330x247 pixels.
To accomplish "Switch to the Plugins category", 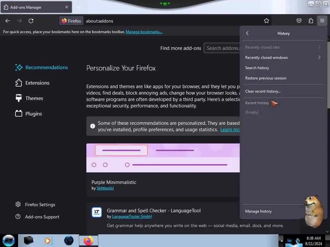I will (29, 114).
